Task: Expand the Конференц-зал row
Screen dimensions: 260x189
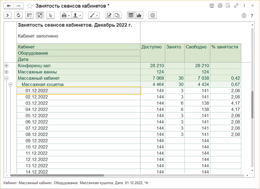Action: click(x=6, y=66)
